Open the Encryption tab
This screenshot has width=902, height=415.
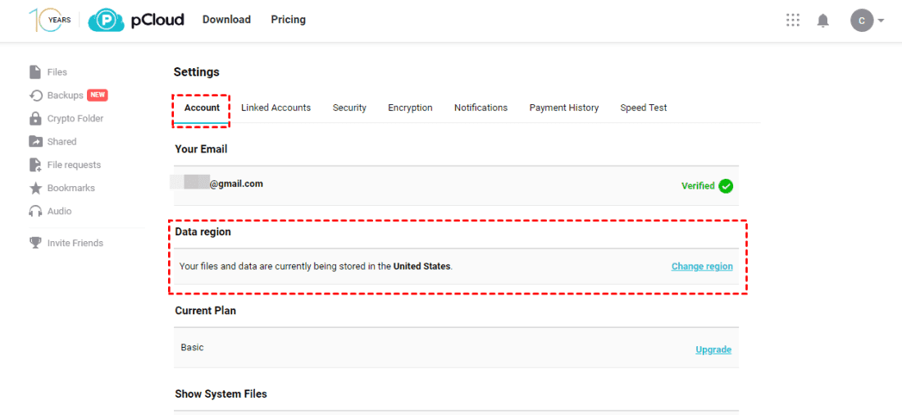[410, 107]
